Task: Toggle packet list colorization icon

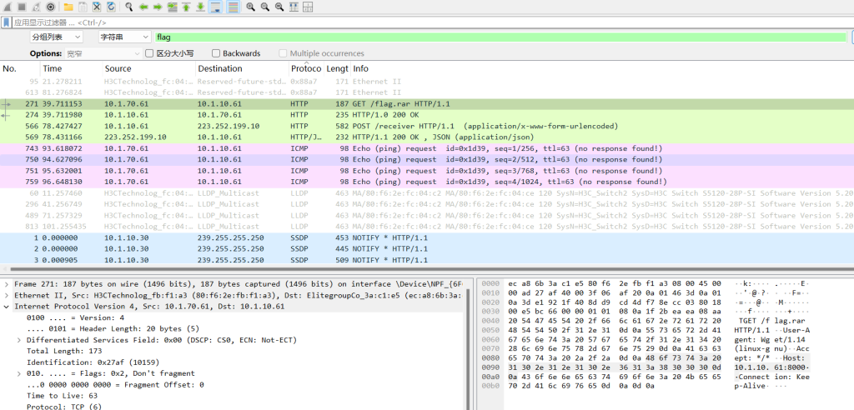Action: coord(233,7)
